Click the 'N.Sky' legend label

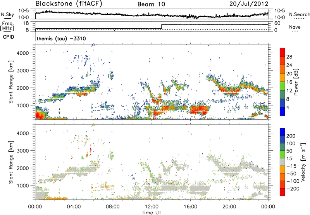point(7,14)
